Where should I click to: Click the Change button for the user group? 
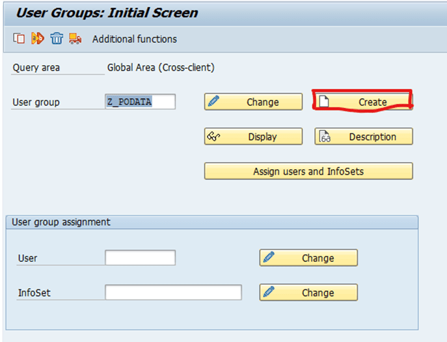point(254,101)
